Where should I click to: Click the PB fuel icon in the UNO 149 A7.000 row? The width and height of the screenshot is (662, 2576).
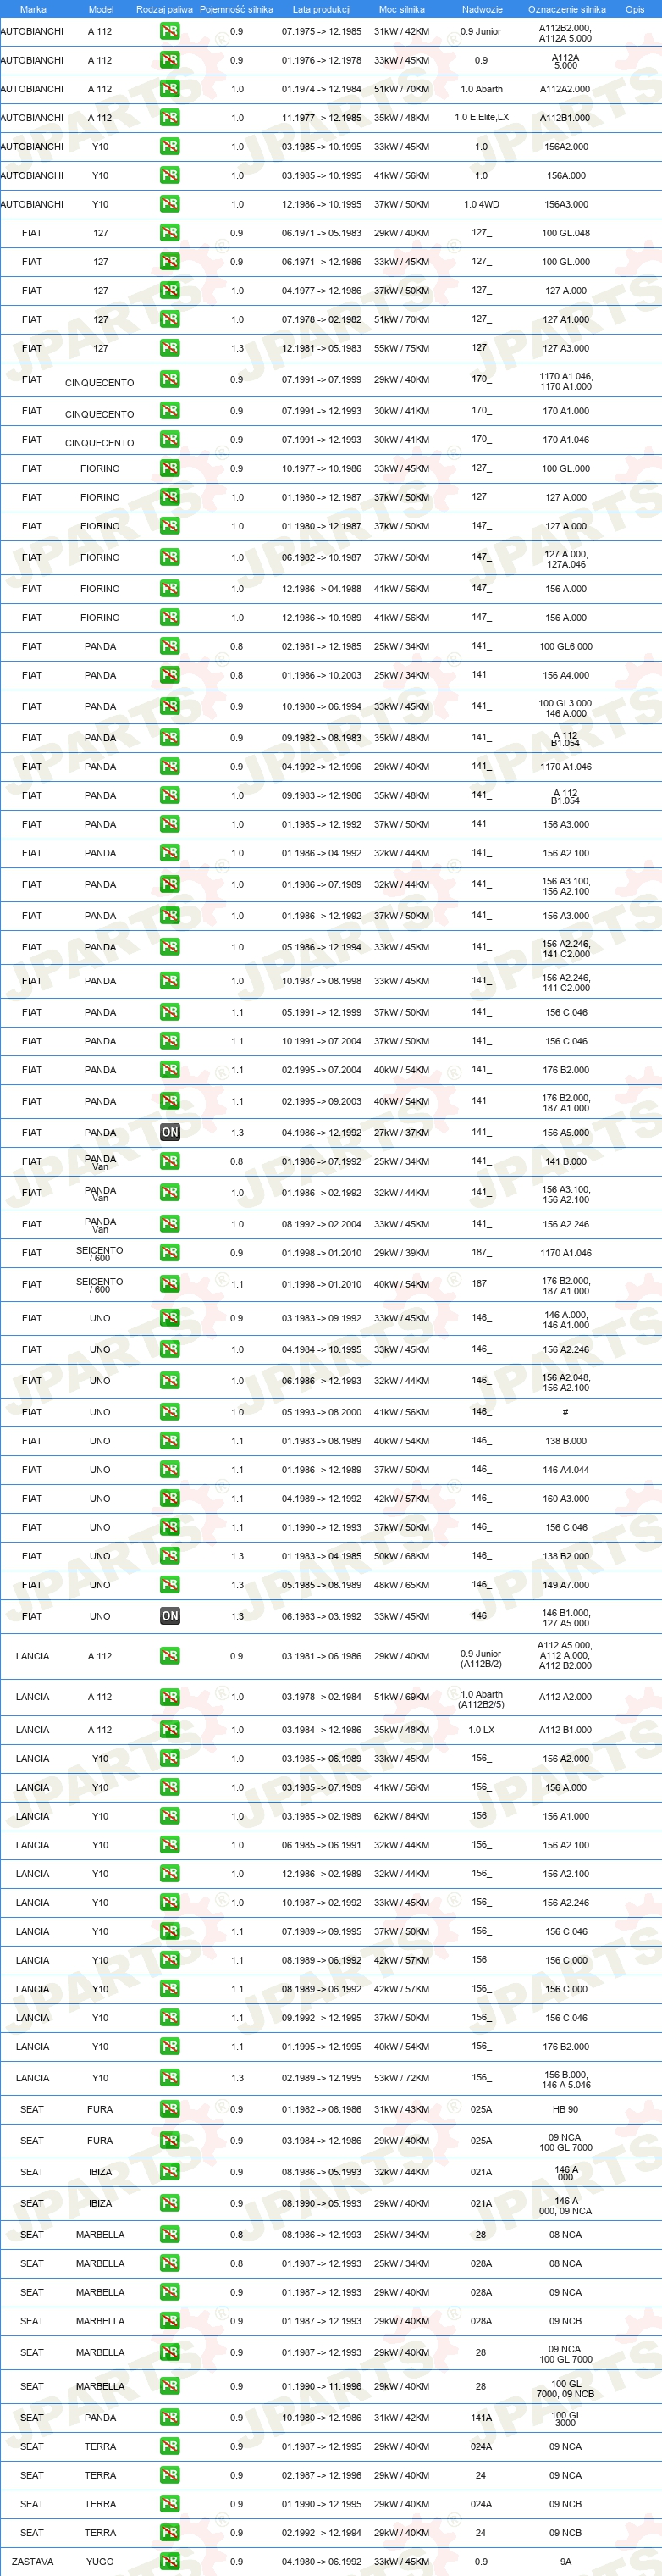pyautogui.click(x=170, y=1585)
